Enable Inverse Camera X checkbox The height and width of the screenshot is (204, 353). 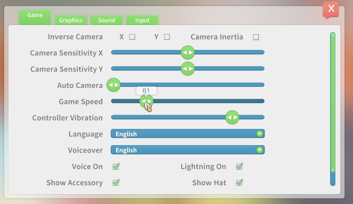pos(132,37)
